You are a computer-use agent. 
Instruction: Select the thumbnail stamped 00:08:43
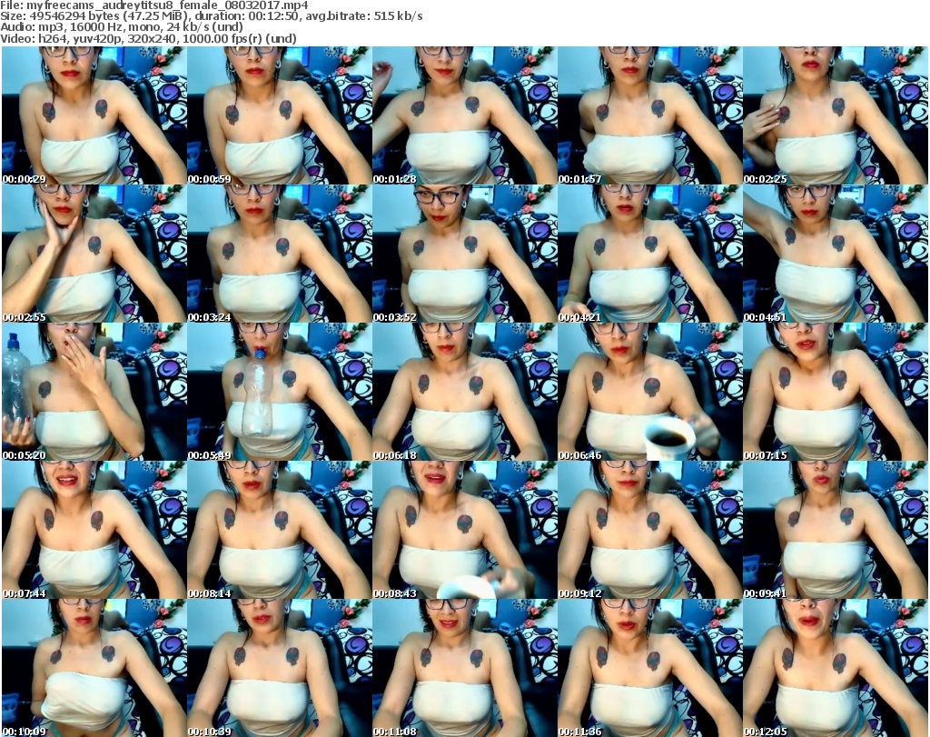(x=464, y=530)
